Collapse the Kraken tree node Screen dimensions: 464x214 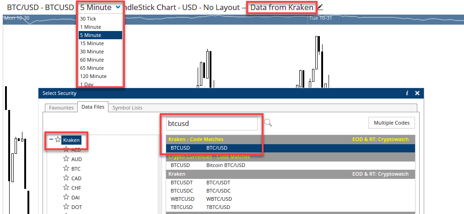(51, 139)
